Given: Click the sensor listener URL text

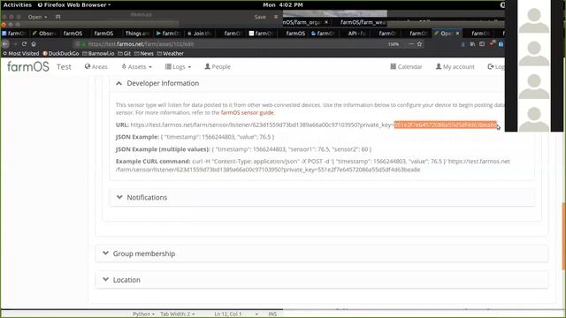Looking at the screenshot, I should tap(314, 125).
